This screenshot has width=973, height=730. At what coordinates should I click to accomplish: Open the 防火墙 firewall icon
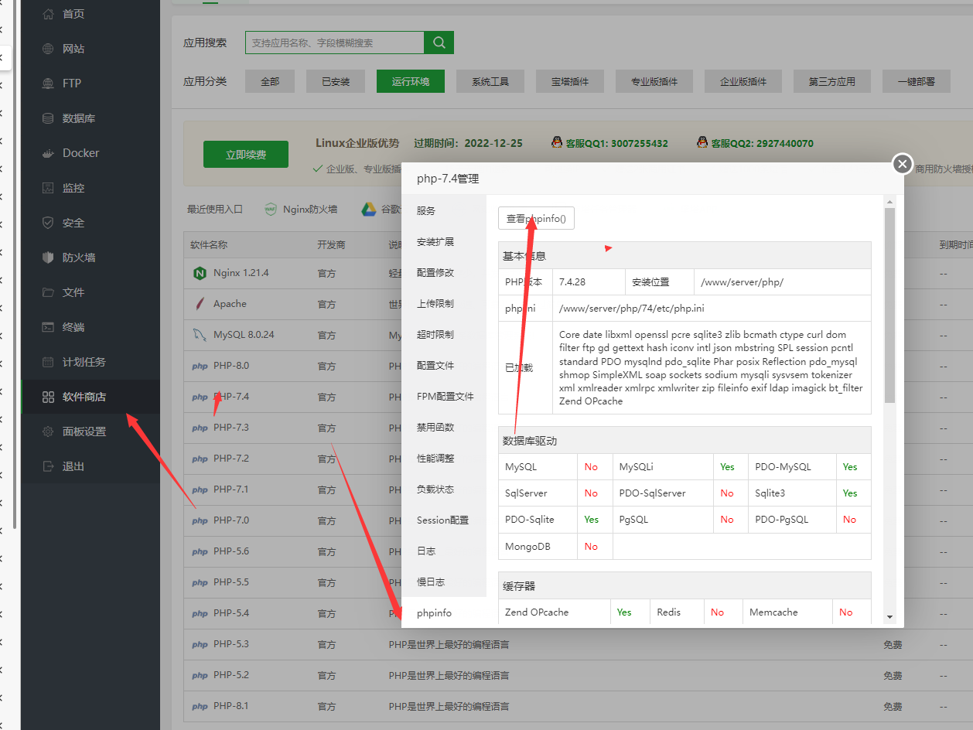(48, 258)
